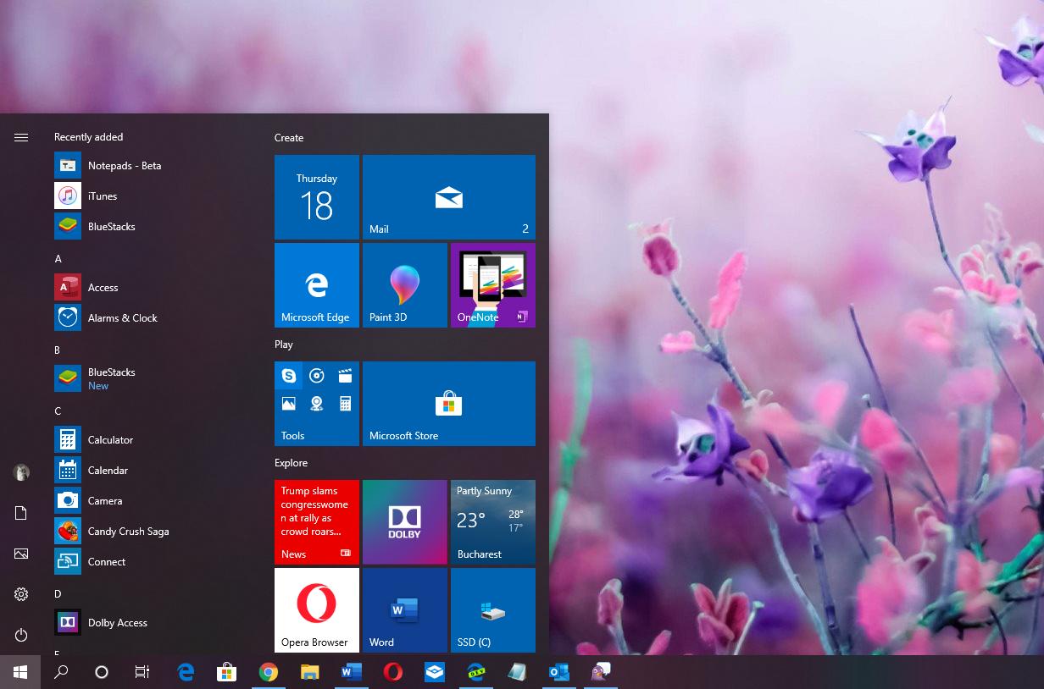1044x689 pixels.
Task: Click the Recently added heading
Action: pyautogui.click(x=89, y=137)
